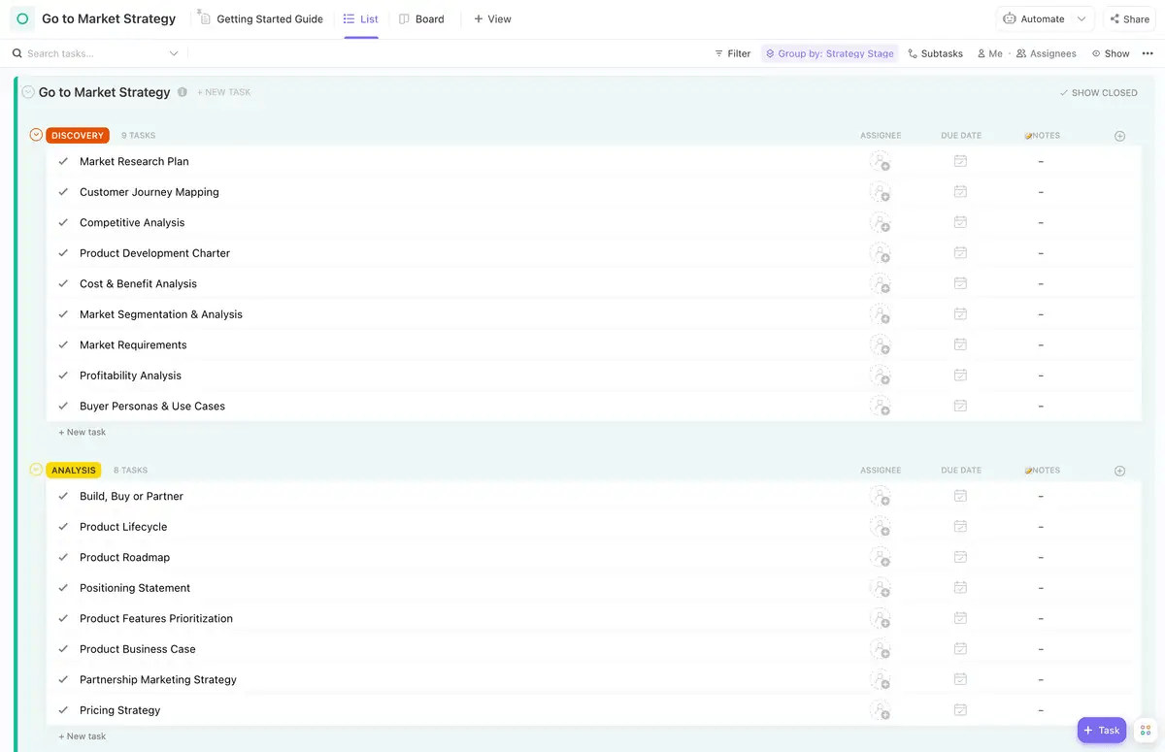Click in the Search tasks field
The image size is (1165, 752).
95,53
